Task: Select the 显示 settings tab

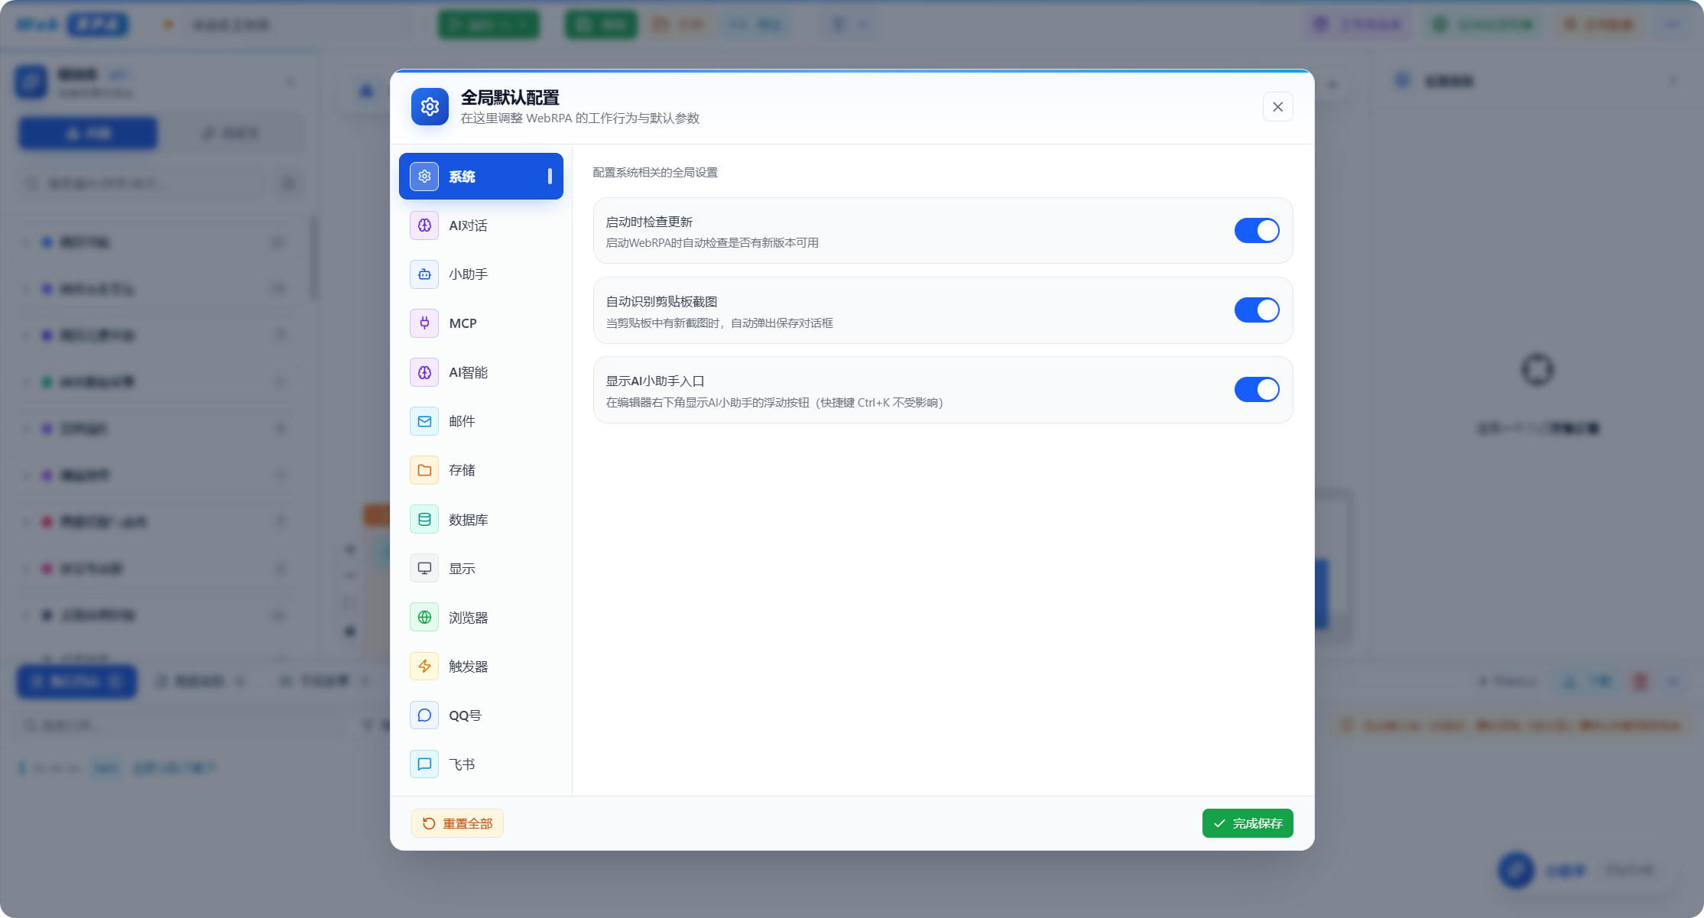Action: (x=481, y=569)
